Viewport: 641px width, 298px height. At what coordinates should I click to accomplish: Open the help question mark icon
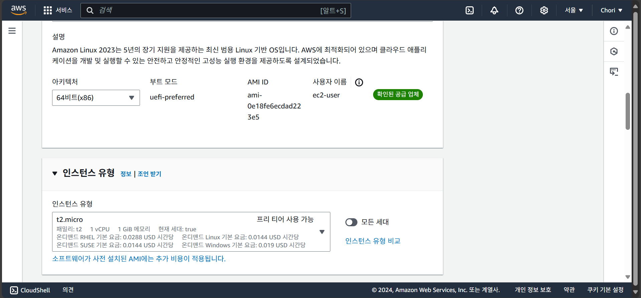click(x=519, y=10)
